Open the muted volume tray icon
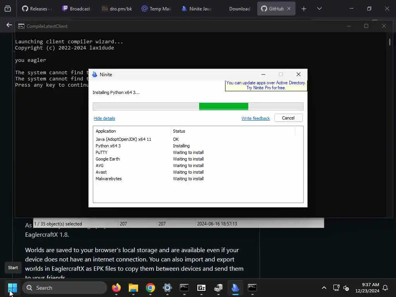Viewport: 396px width, 297px height. click(346, 288)
